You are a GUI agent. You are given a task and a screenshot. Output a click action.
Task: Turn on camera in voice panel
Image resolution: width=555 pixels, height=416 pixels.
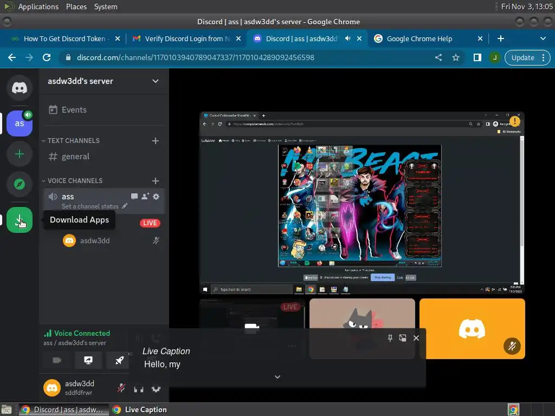(x=57, y=360)
